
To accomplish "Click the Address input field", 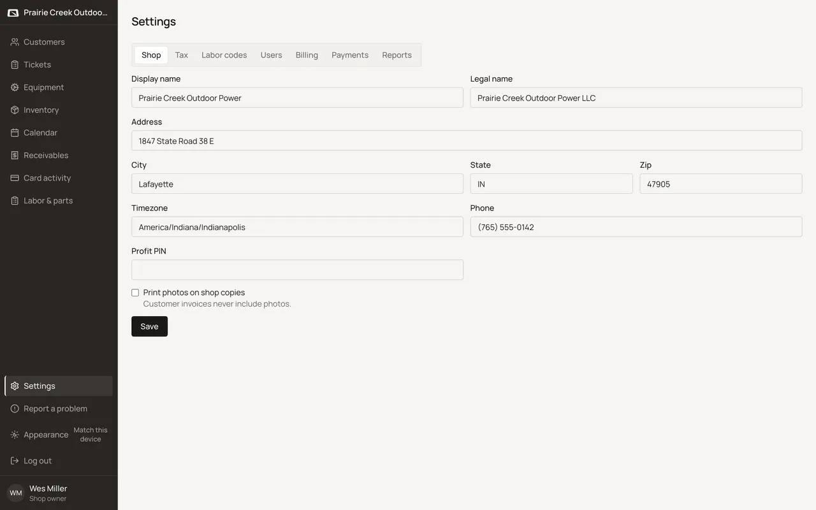I will point(467,141).
